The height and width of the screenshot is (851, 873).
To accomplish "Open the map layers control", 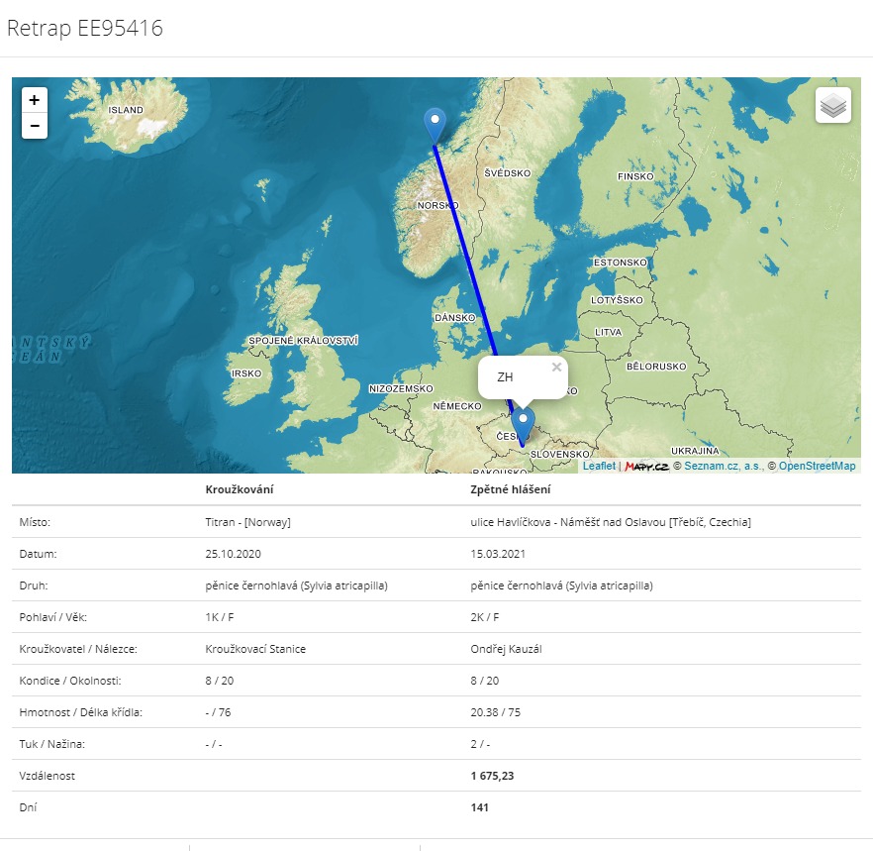I will coord(833,105).
